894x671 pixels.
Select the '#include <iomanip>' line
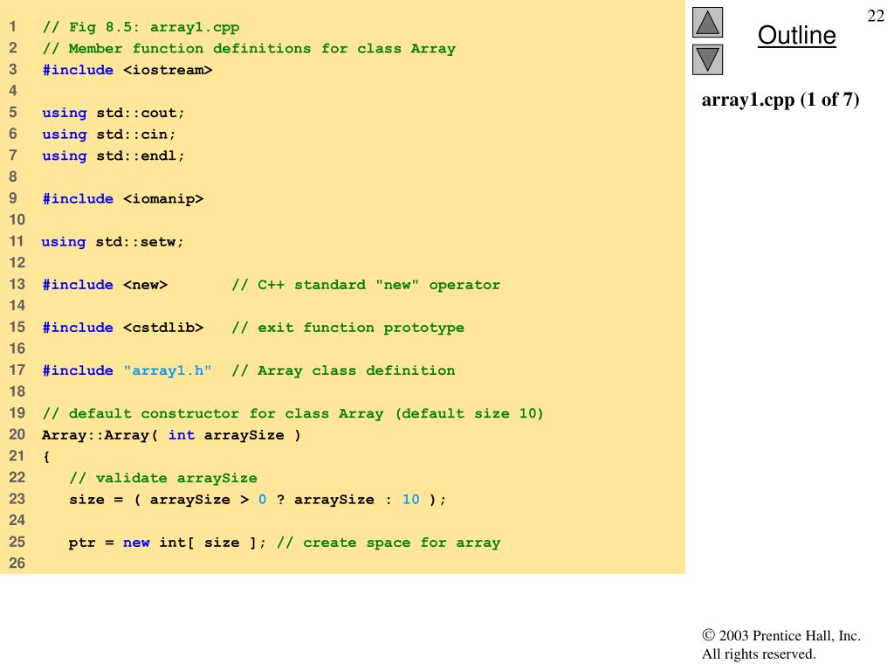pyautogui.click(x=122, y=199)
